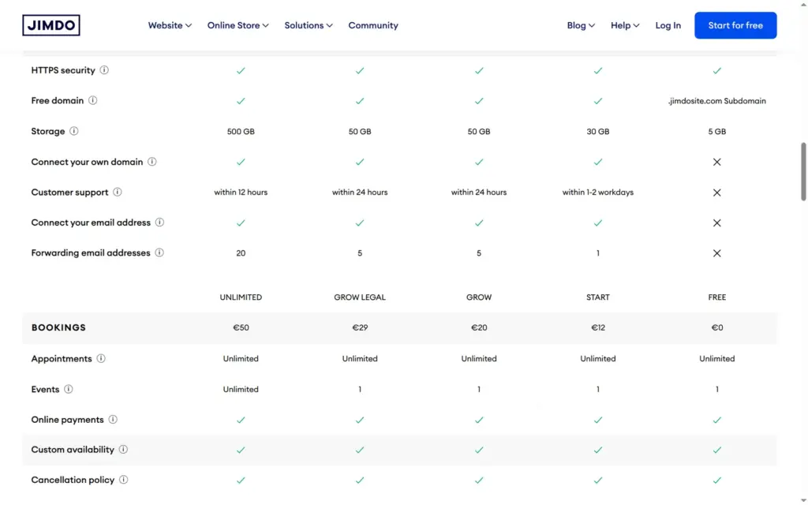Click info icon beside Online payments
This screenshot has width=808, height=505.
coord(113,420)
